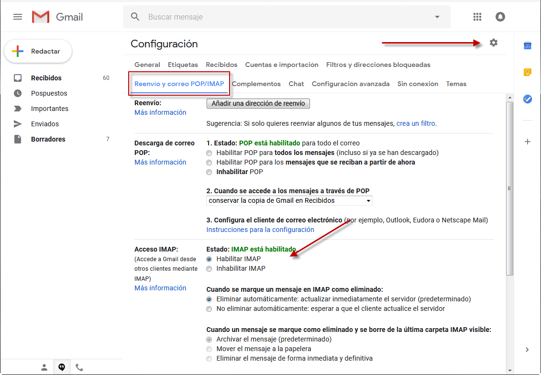Screen dimensions: 541x375
Task: Open the Recibidos settings tab
Action: coord(221,65)
